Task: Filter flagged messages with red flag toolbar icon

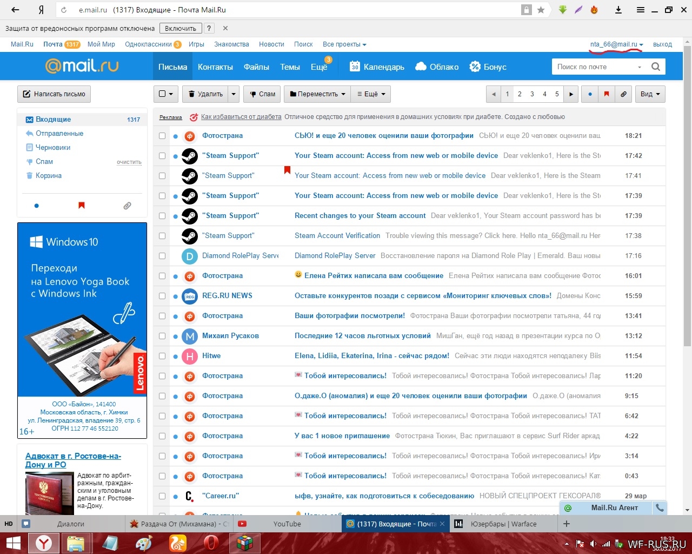Action: pyautogui.click(x=607, y=94)
